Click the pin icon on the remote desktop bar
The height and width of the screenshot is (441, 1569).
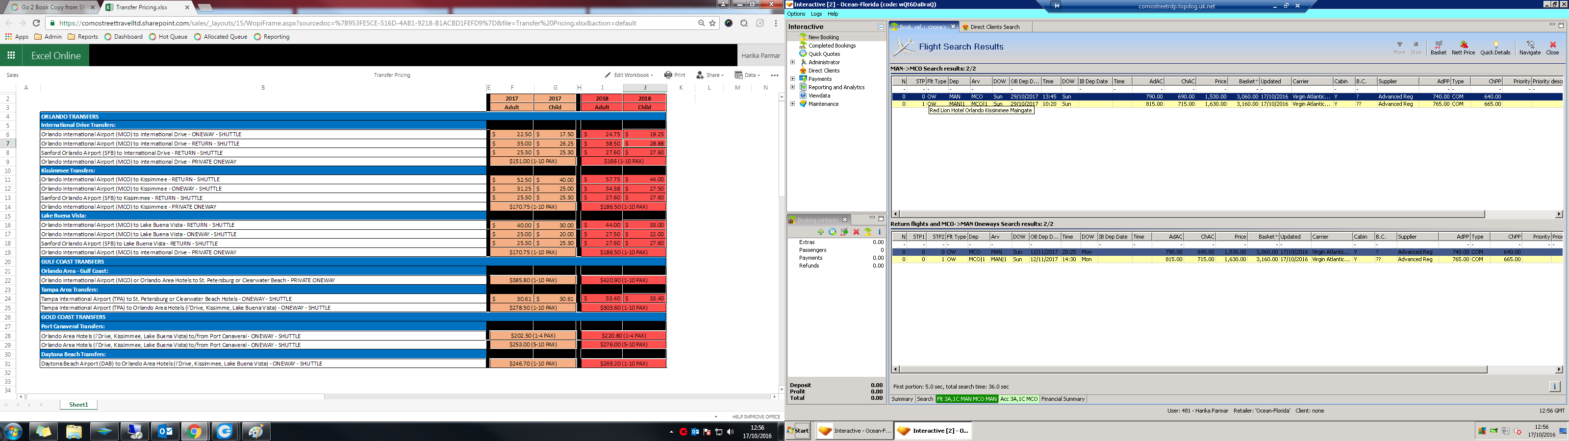(1056, 6)
